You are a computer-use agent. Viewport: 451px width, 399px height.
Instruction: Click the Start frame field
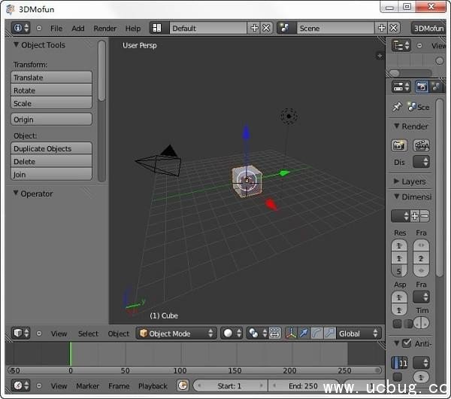pos(230,386)
